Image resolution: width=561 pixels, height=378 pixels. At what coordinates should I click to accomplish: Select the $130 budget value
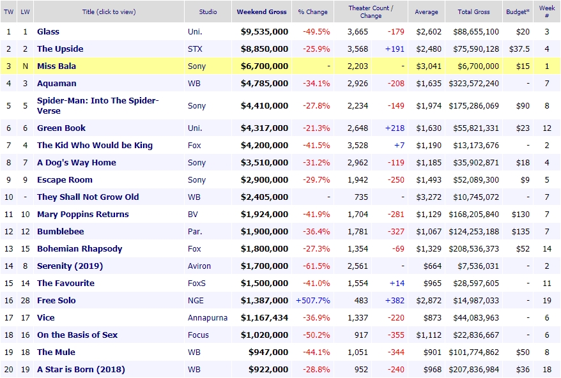[521, 214]
